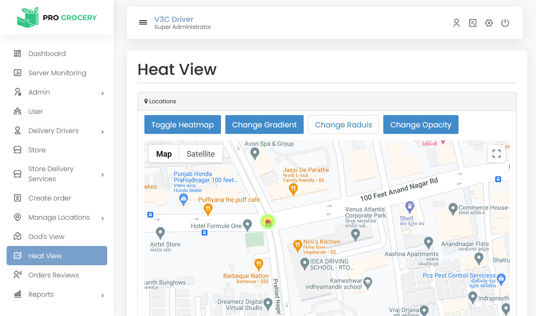The height and width of the screenshot is (316, 536).
Task: Click the Airtel Store pin
Action: pos(160,232)
